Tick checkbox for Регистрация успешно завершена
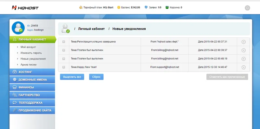Viewport: 260px width, 129px height. (64, 42)
